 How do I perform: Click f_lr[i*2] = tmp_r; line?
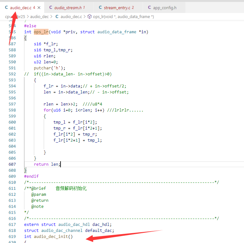(75, 134)
